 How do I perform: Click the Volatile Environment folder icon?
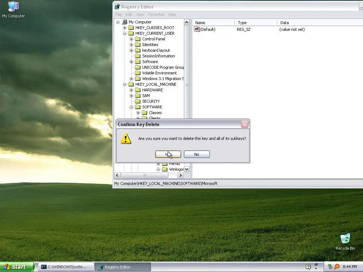pos(138,73)
